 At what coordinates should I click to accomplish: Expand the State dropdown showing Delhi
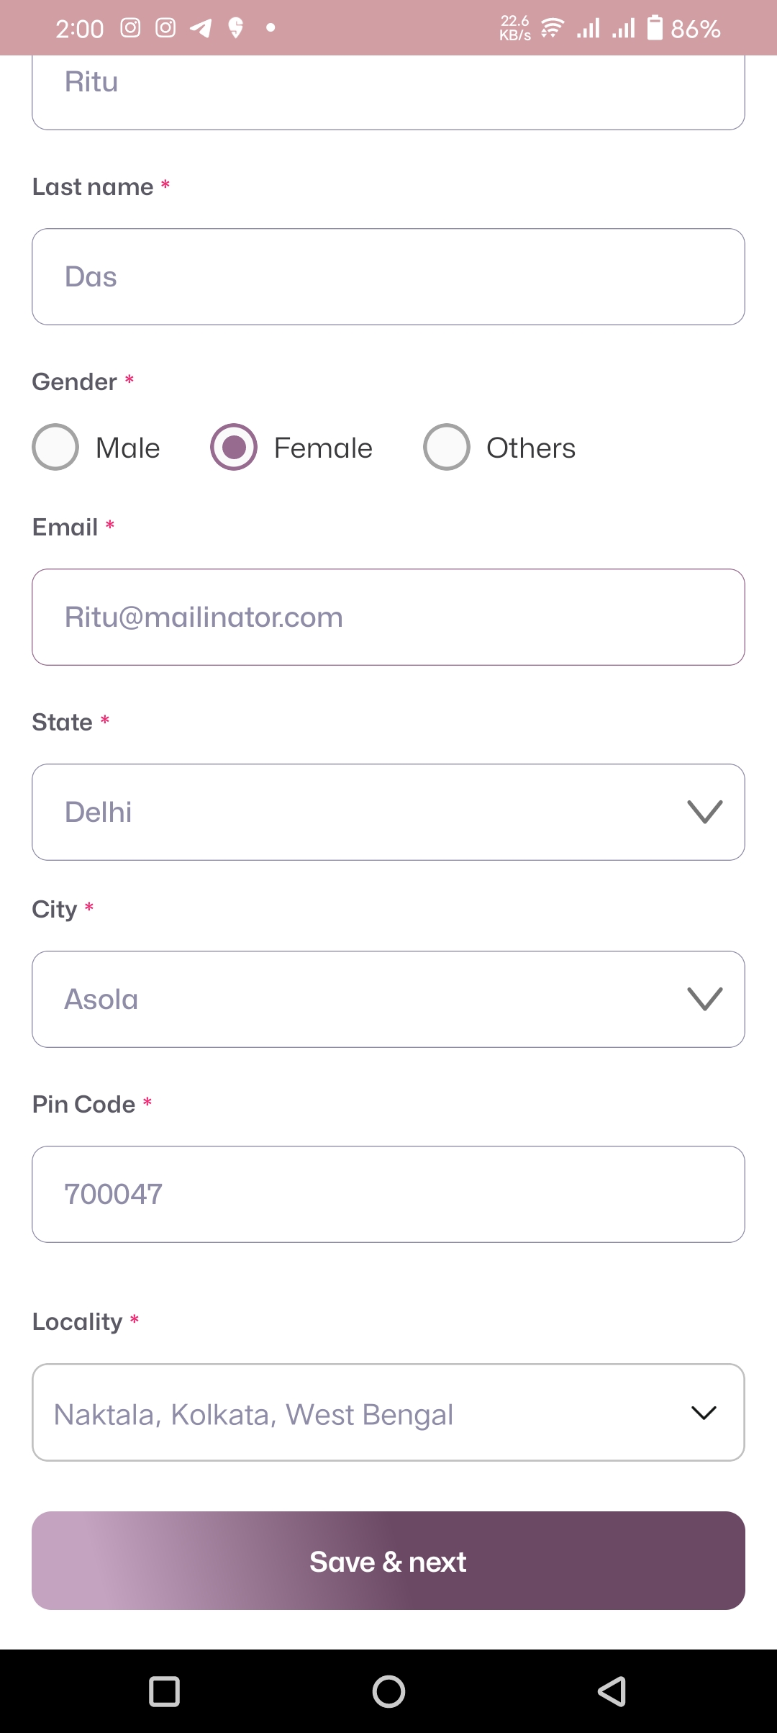tap(388, 812)
